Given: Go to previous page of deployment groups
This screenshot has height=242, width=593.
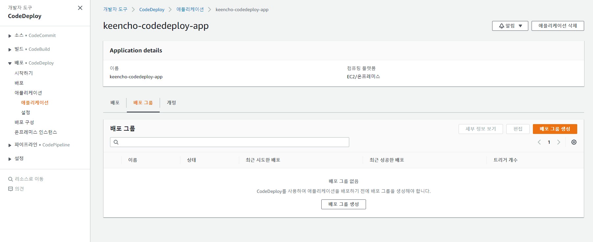Looking at the screenshot, I should click(x=539, y=142).
